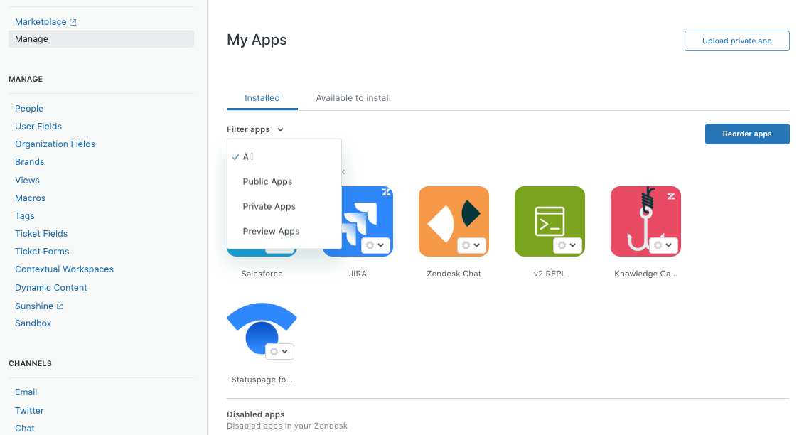Viewport: 804px width, 435px height.
Task: Open the Marketplace sidebar link
Action: pyautogui.click(x=41, y=21)
